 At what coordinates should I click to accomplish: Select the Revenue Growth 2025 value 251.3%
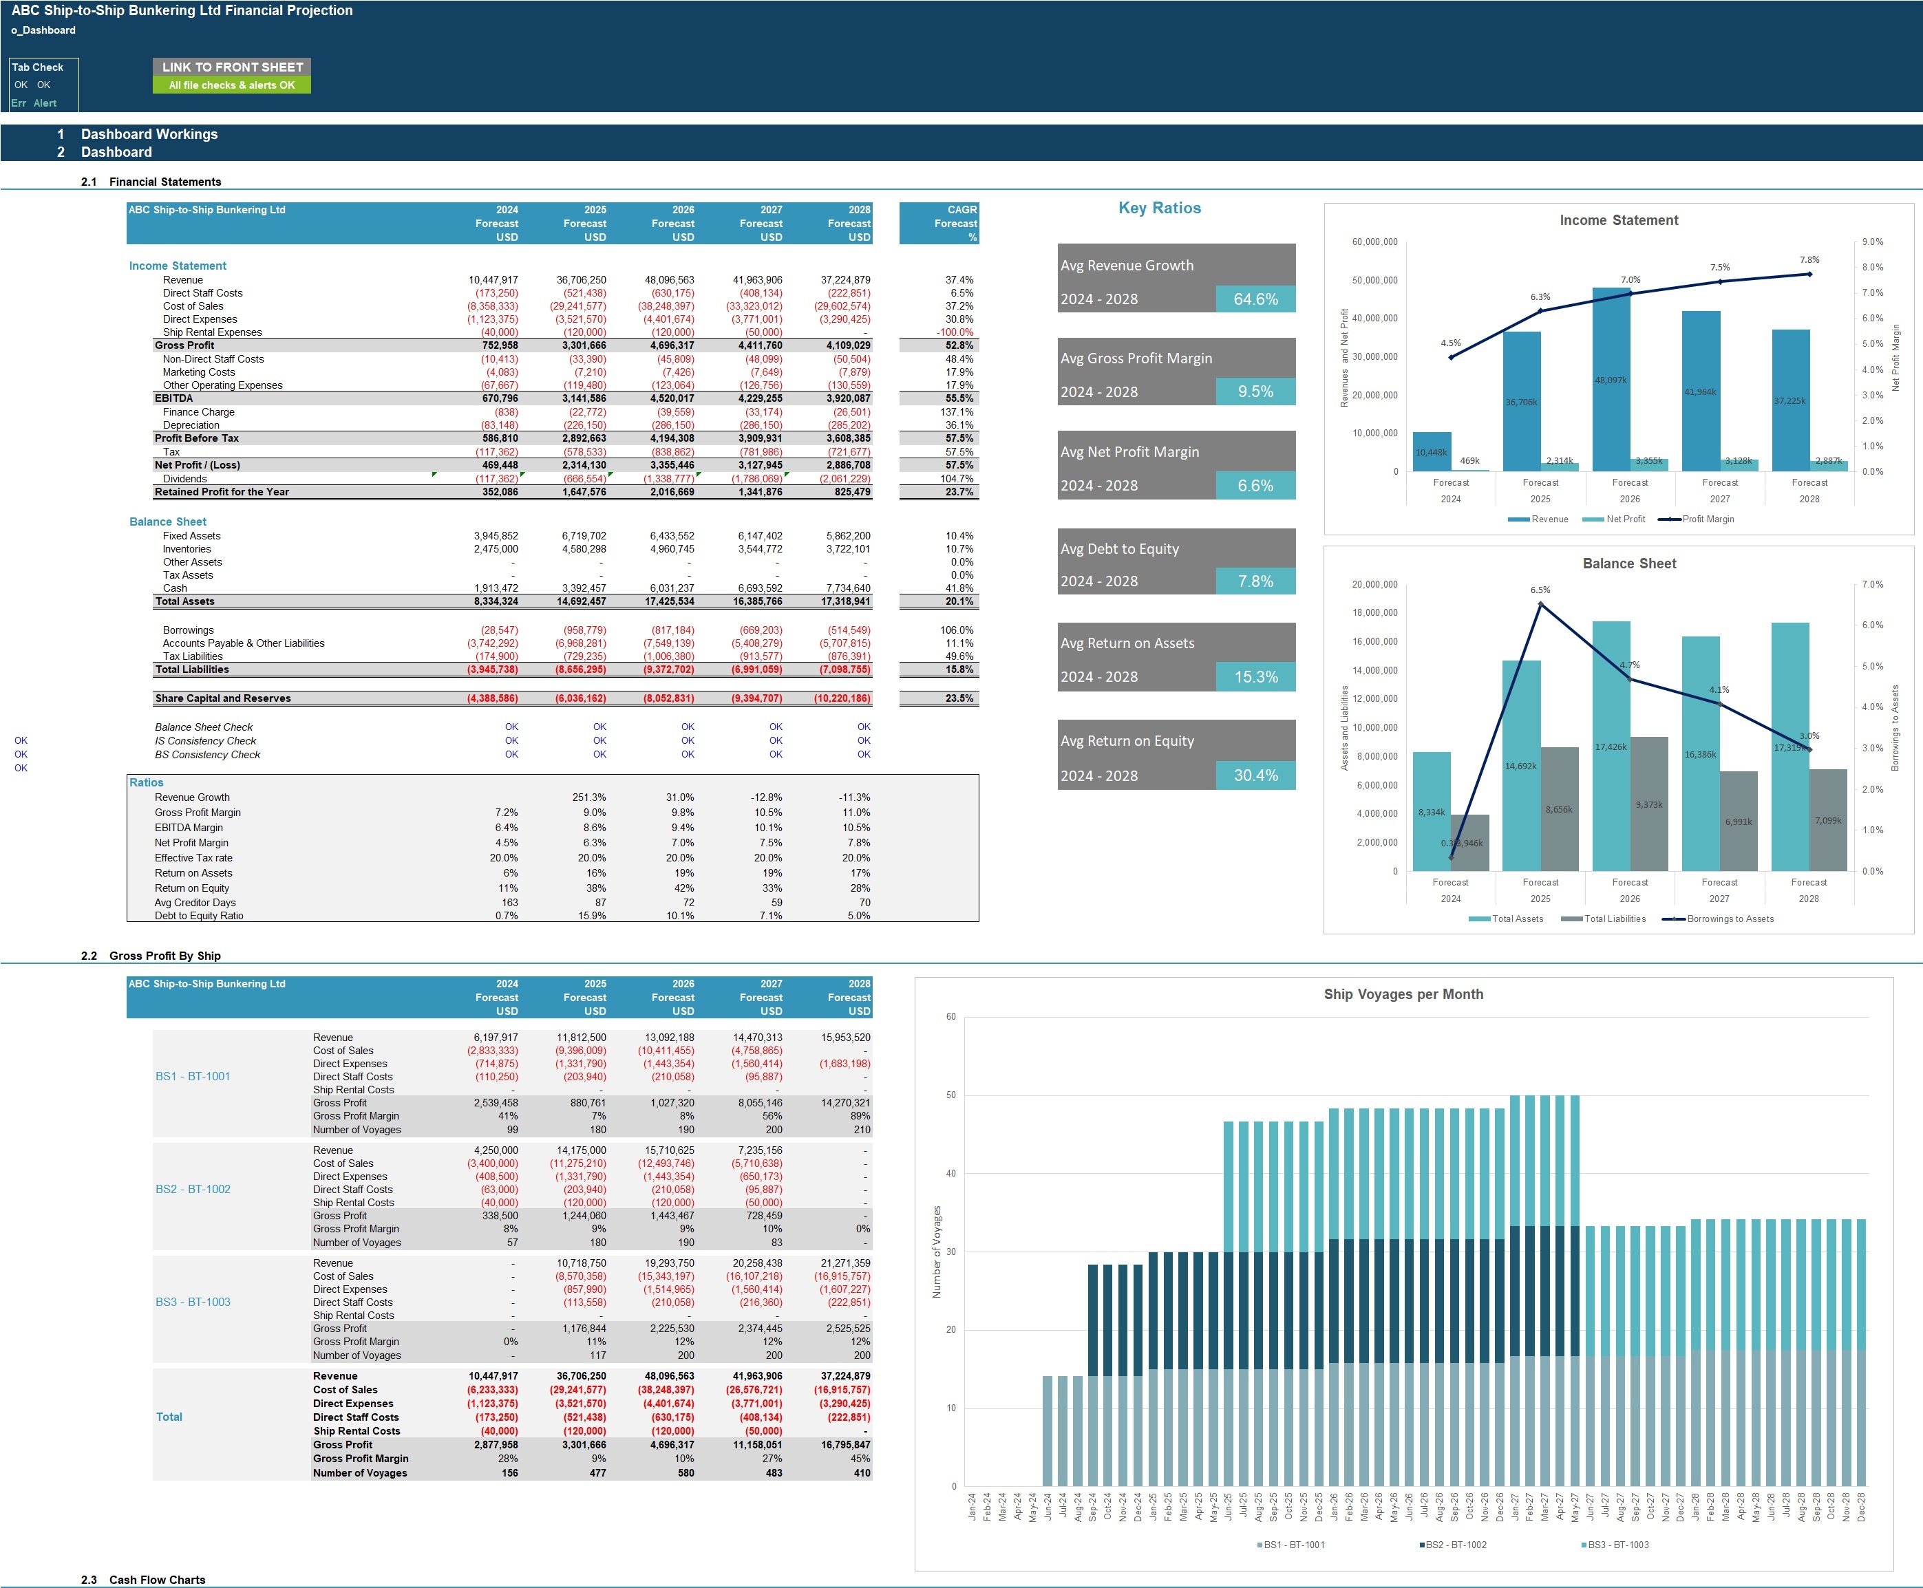(588, 797)
